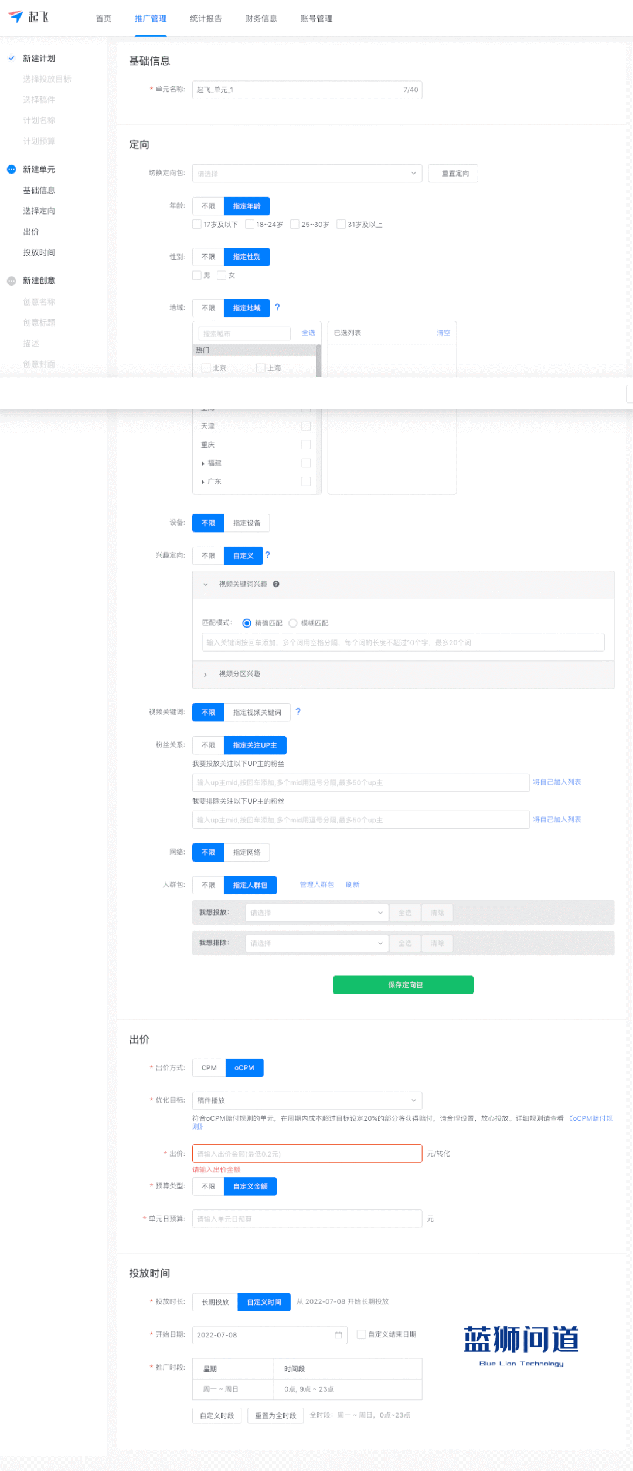This screenshot has height=1471, width=633.
Task: Click the 新建计划 checkmark step icon
Action: [x=11, y=58]
